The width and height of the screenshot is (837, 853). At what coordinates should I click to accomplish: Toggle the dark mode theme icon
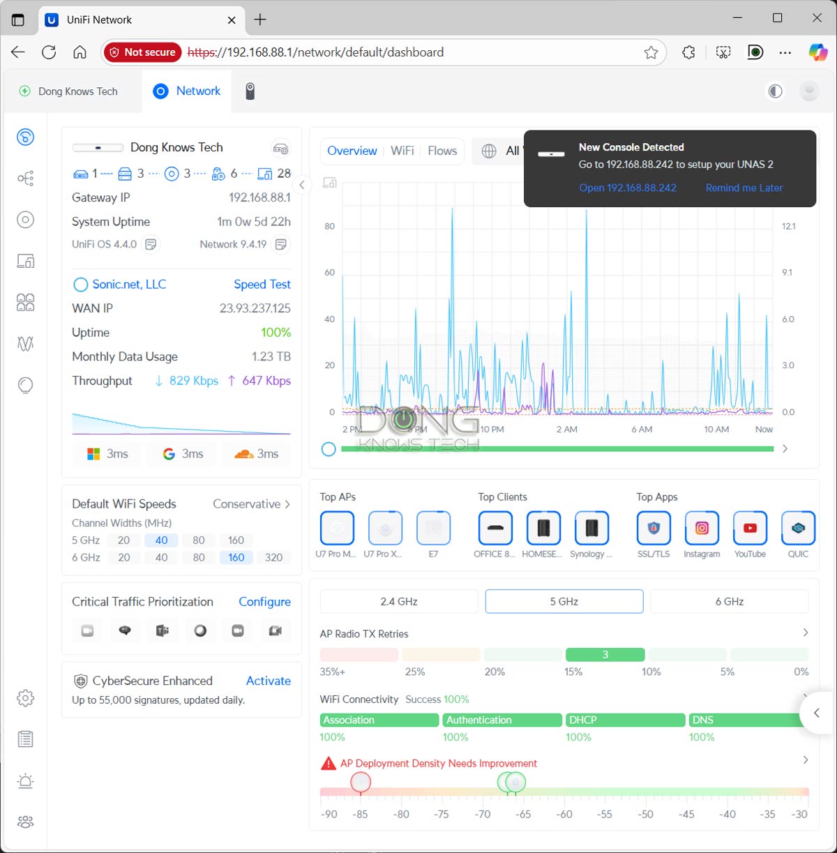tap(775, 91)
